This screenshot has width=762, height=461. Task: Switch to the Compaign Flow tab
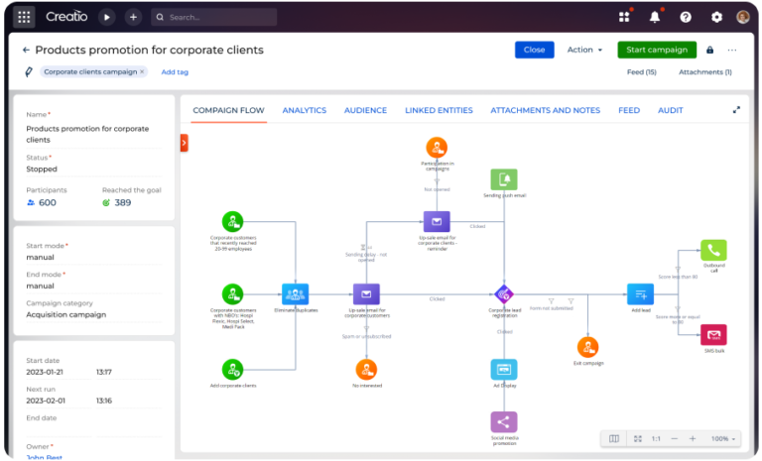click(x=228, y=110)
